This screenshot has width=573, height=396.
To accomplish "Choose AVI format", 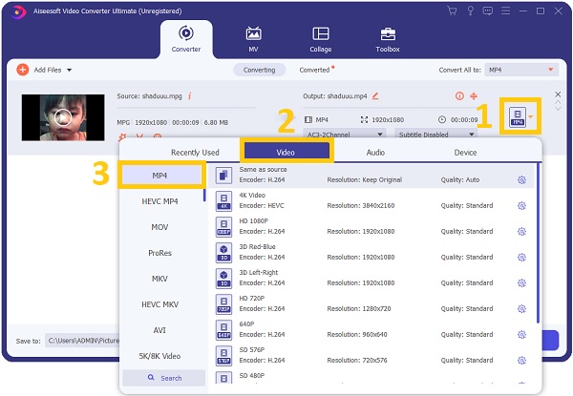I will coord(159,330).
